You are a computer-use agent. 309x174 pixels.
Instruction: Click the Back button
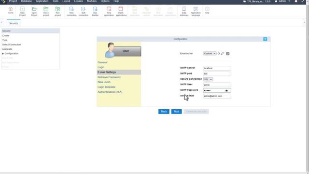click(x=164, y=112)
